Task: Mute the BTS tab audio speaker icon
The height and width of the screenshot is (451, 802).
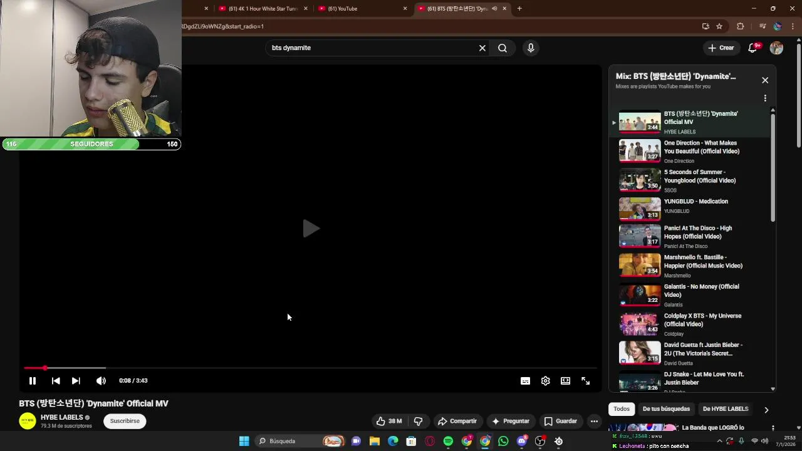Action: pos(494,9)
